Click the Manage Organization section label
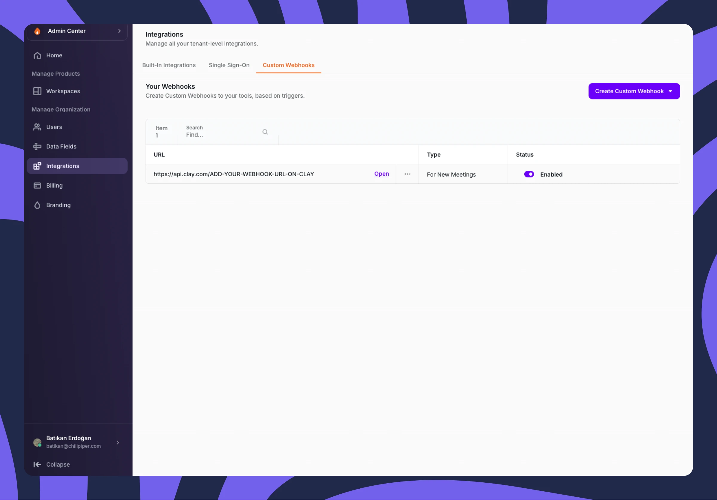The height and width of the screenshot is (500, 717). tap(61, 110)
